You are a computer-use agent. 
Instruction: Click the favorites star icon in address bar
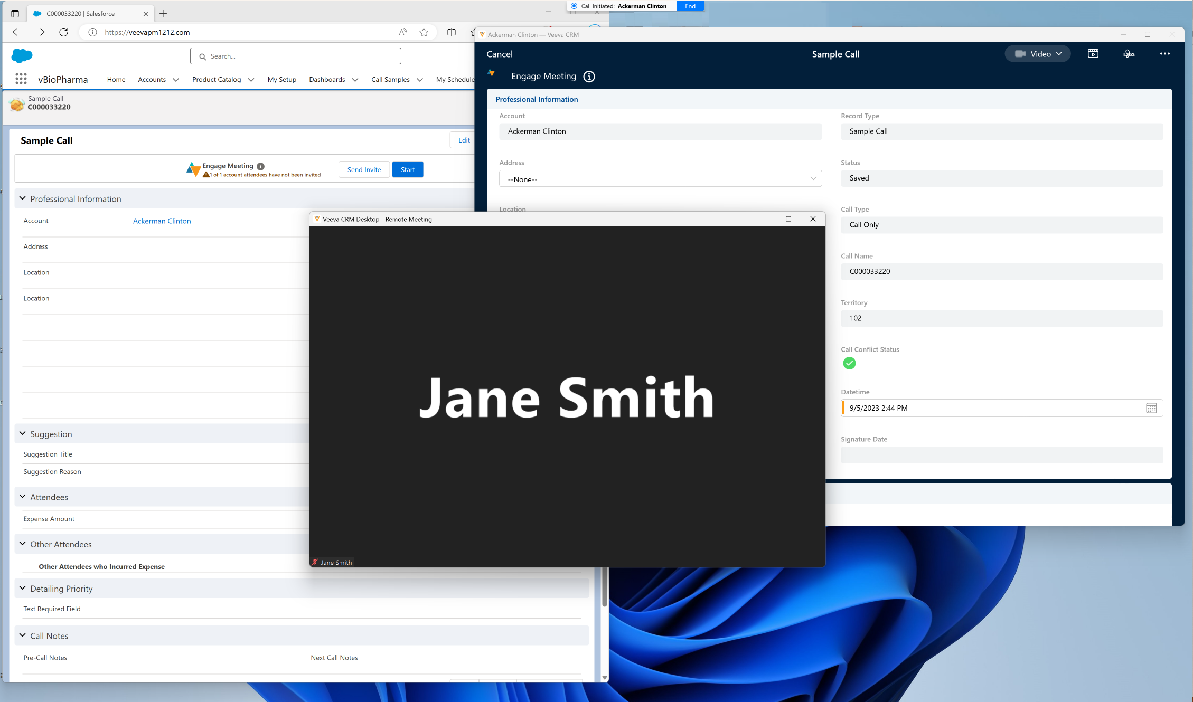(424, 32)
